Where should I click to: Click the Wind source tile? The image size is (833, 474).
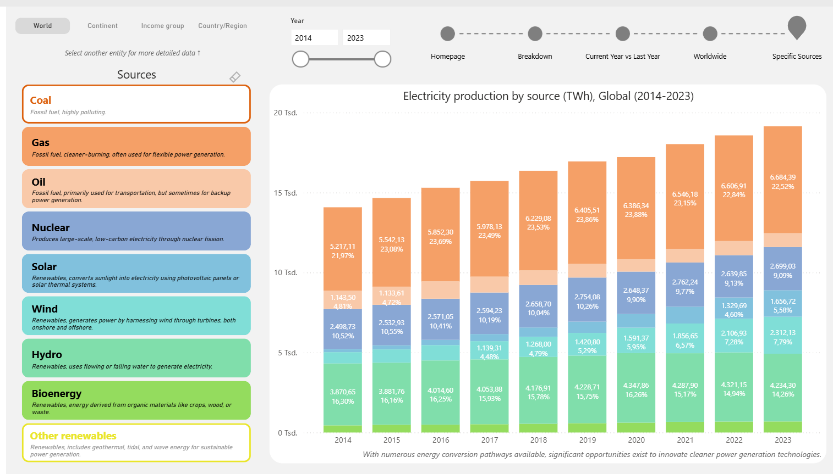tap(136, 316)
